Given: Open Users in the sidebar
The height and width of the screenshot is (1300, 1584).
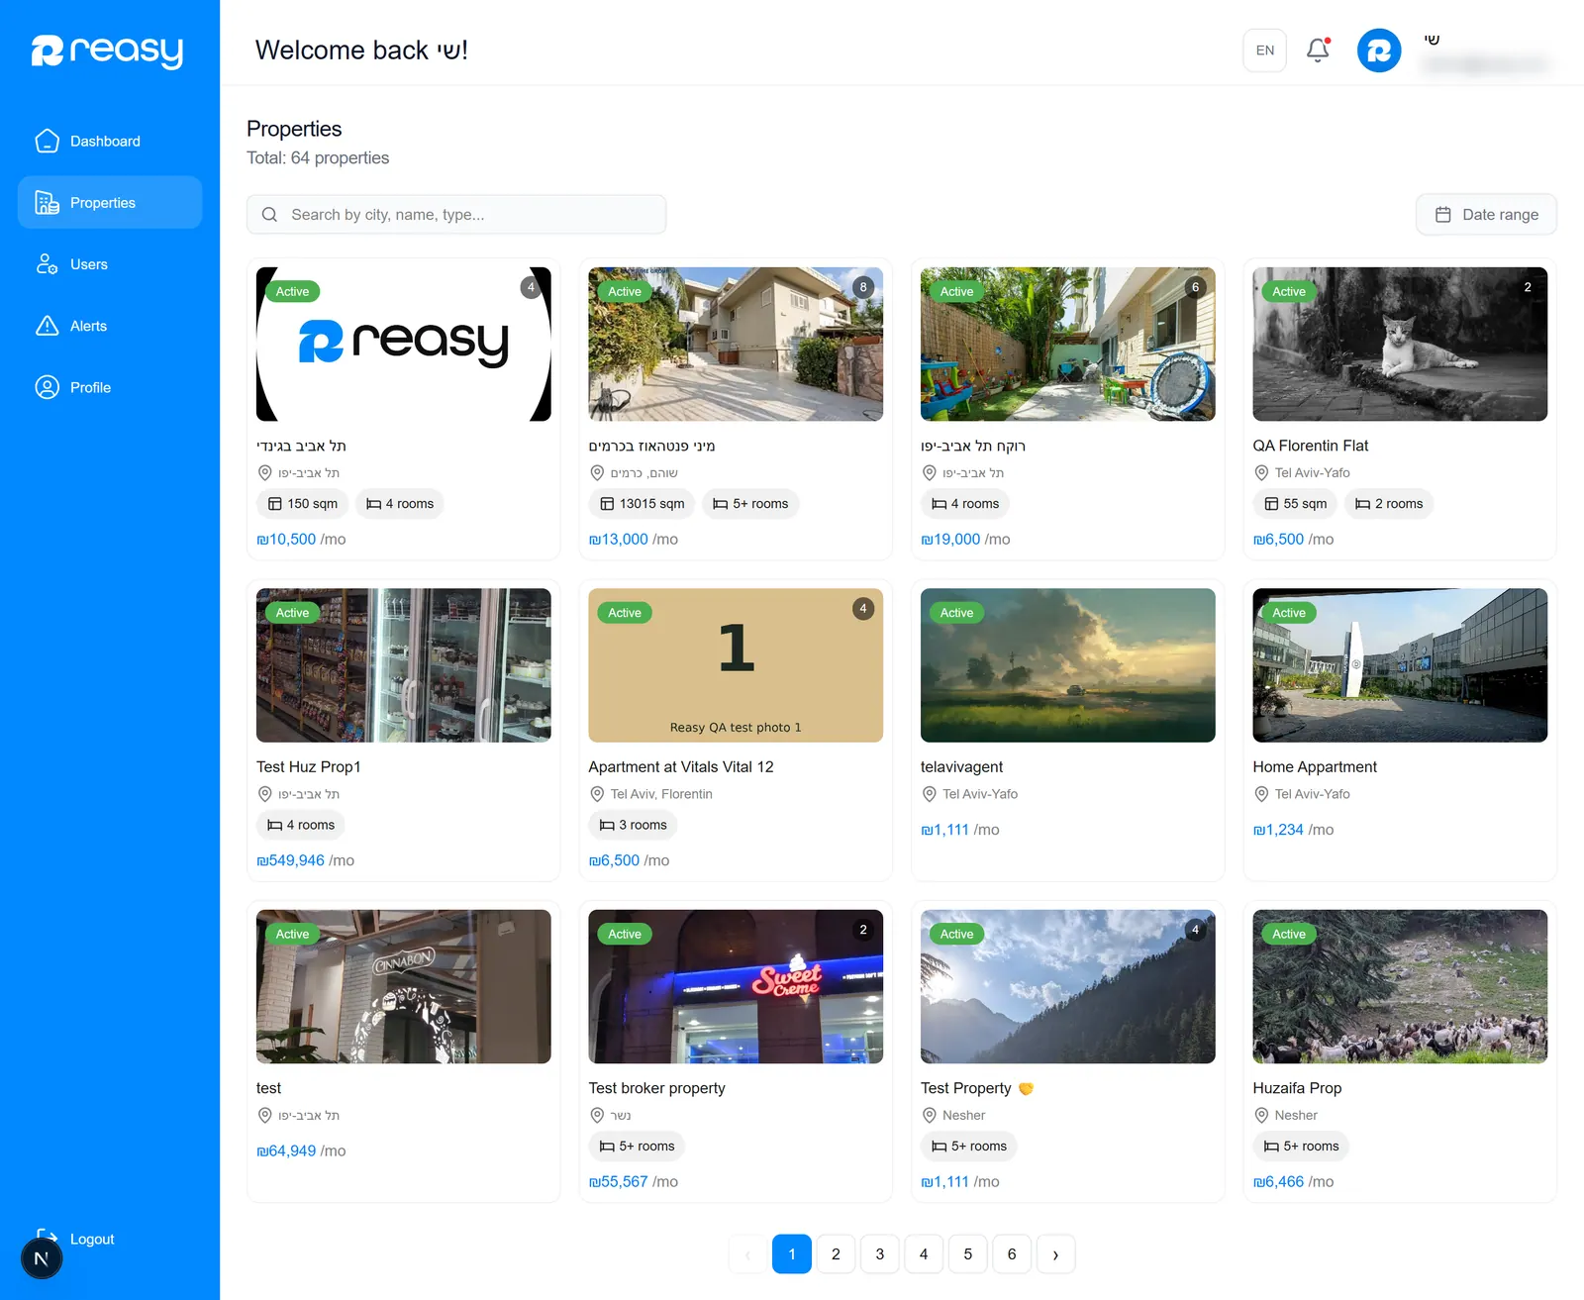Looking at the screenshot, I should click(110, 264).
